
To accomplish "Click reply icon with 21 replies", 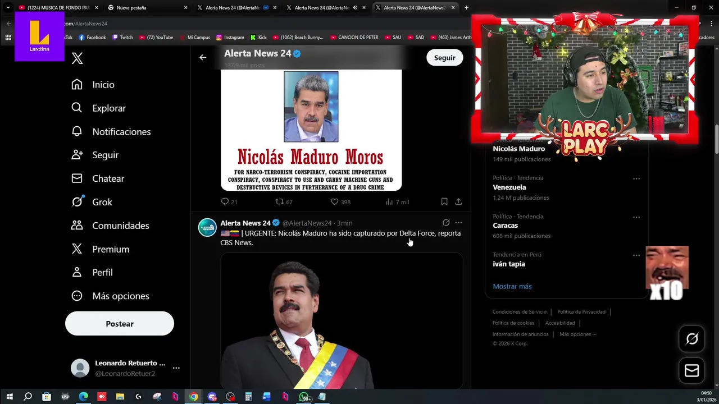I will click(x=225, y=201).
